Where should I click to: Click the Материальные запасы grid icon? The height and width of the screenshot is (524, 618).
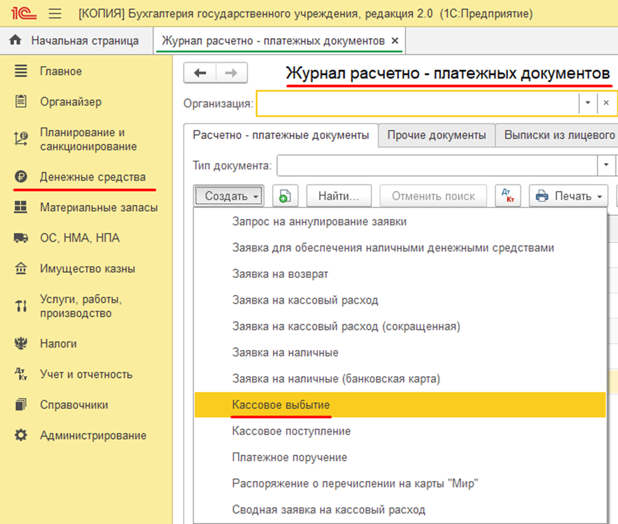[21, 207]
